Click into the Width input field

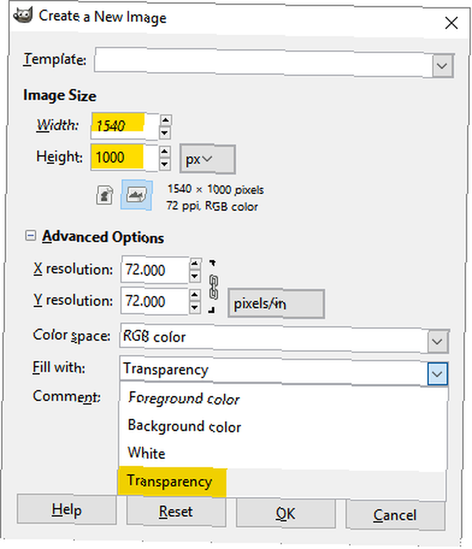(x=124, y=126)
